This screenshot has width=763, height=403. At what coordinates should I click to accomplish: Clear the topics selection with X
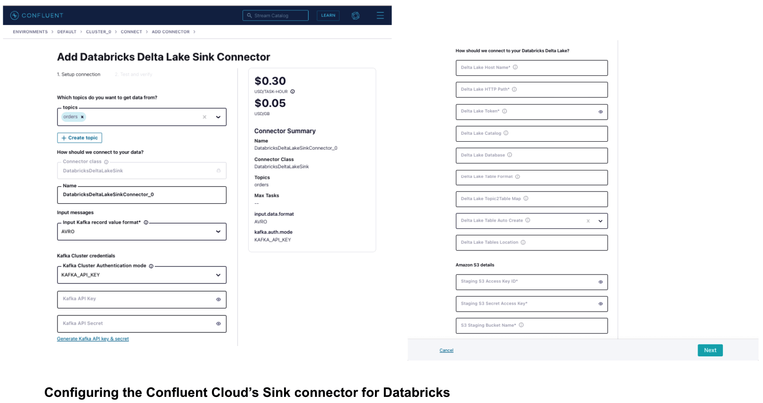[204, 117]
